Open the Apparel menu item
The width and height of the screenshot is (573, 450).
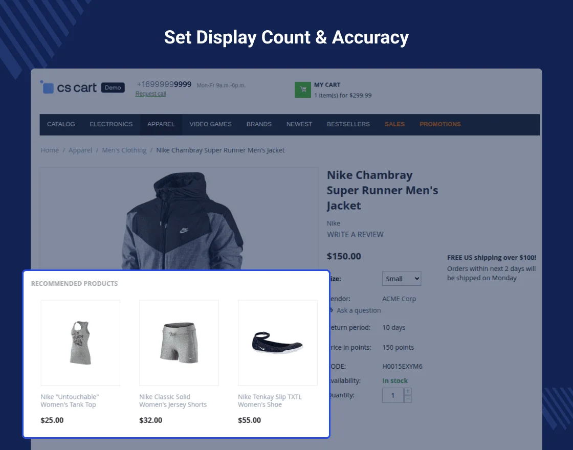[x=161, y=124]
